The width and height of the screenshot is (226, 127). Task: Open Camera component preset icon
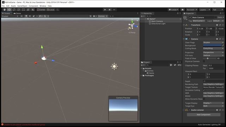point(220,39)
